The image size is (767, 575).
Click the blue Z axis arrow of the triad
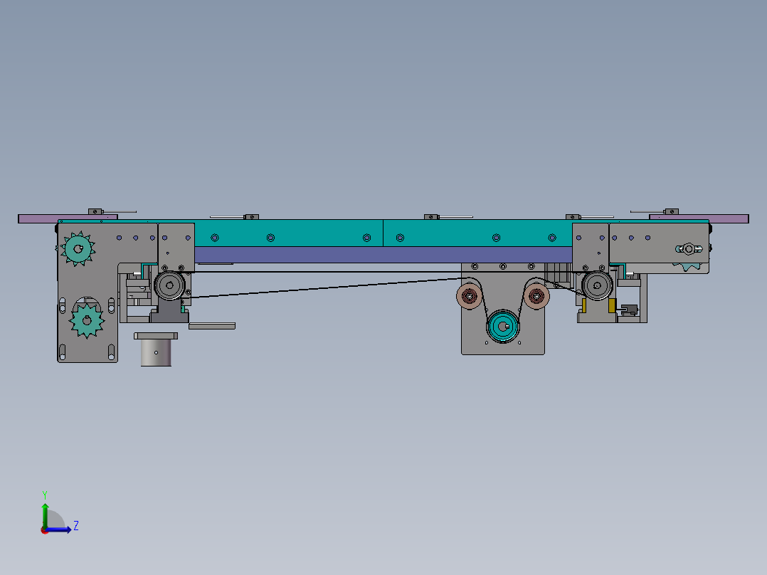pos(58,529)
